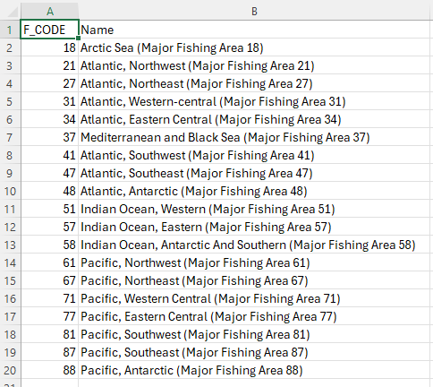Screen dimensions: 433x387
Task: Select row 13 header
Action: 10,245
